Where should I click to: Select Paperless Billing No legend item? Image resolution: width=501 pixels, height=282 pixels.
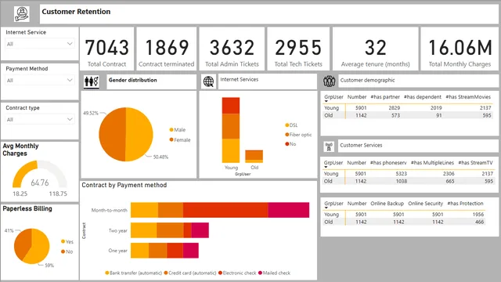(x=67, y=251)
